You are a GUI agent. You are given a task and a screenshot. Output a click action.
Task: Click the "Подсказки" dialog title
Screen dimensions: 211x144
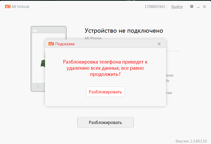tap(65, 44)
